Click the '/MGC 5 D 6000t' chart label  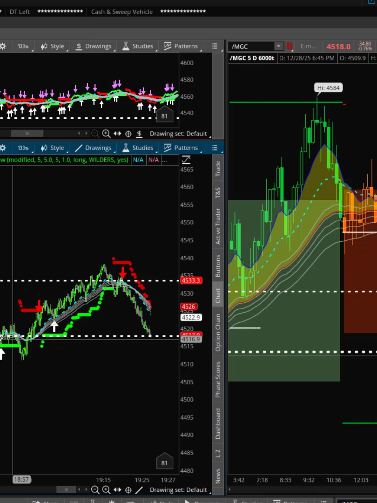tap(252, 58)
